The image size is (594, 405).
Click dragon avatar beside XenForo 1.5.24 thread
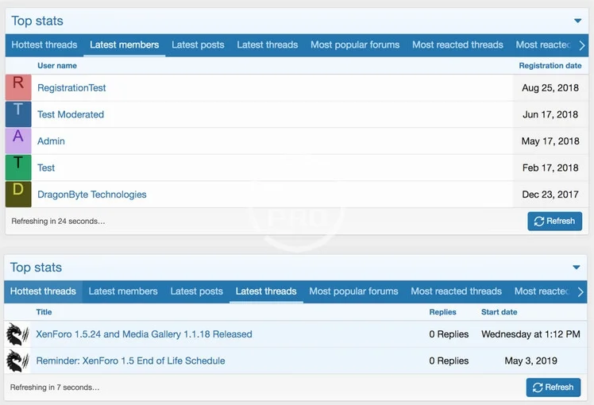(x=17, y=334)
